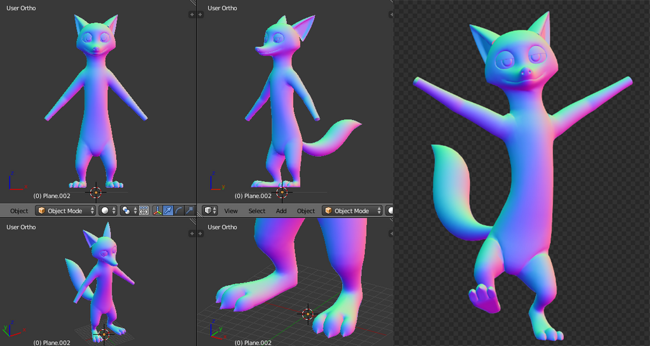
Task: Click the 3D cursor between the feet in the close-up viewport
Action: pyautogui.click(x=308, y=314)
